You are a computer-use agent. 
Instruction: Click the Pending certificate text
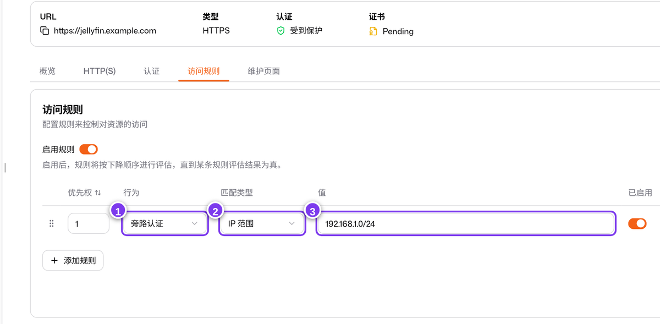[x=398, y=31]
